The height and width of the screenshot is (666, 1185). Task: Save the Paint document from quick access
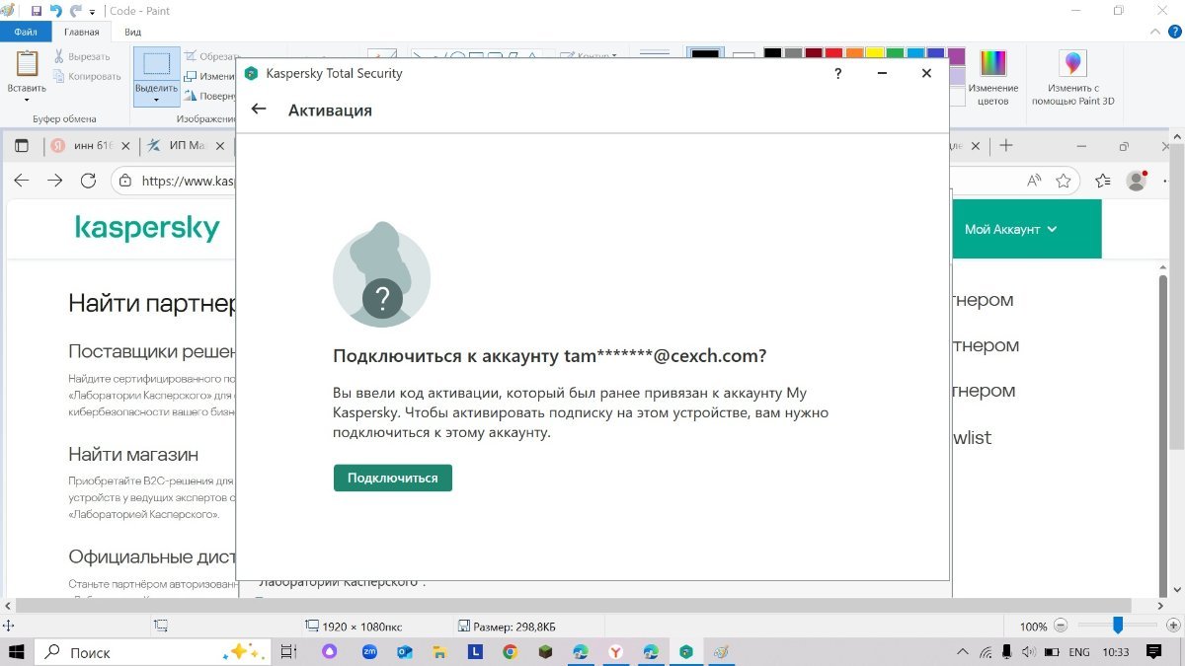click(37, 11)
